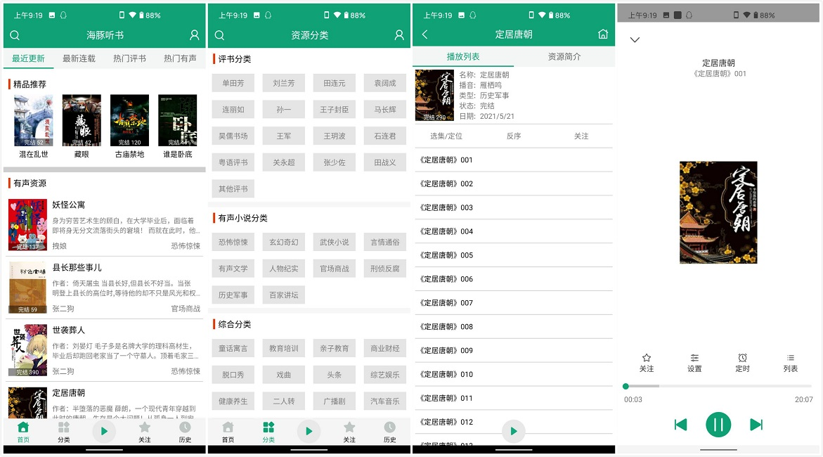
Task: Open the 选集/定位 episode selector
Action: [447, 136]
